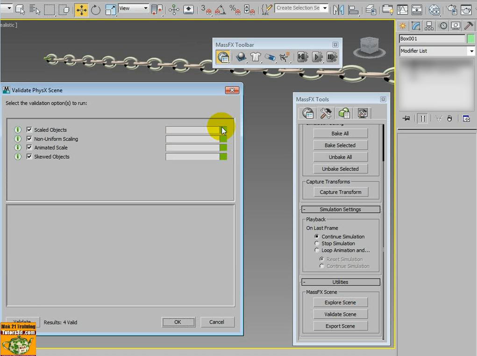The width and height of the screenshot is (477, 356).
Task: Open the Schematic View icon
Action: pos(416,9)
